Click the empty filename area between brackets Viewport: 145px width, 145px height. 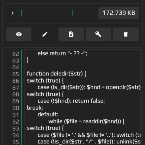coord(47,13)
